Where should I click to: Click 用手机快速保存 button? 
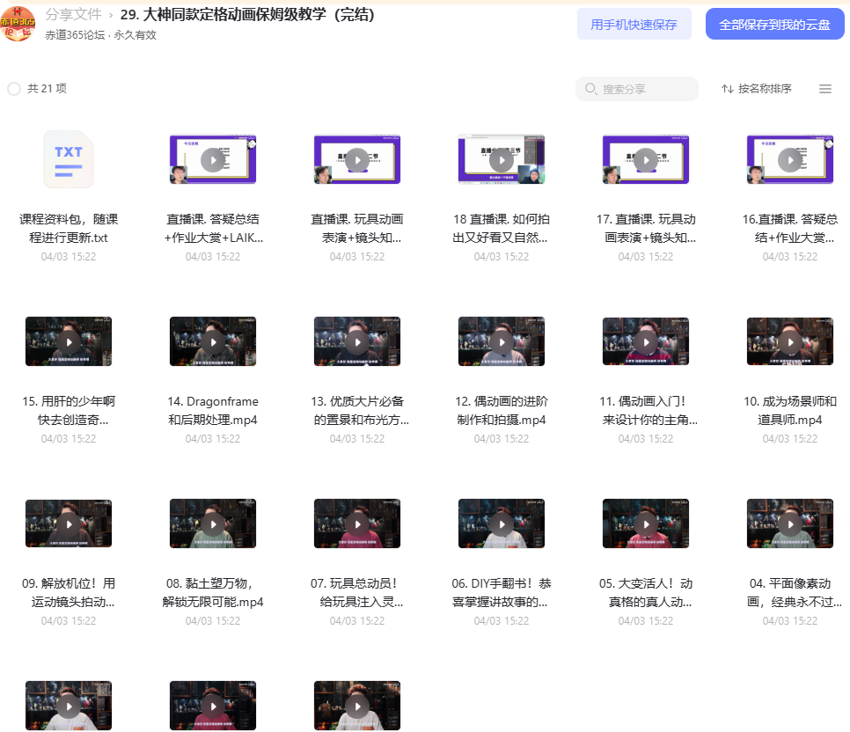point(634,25)
